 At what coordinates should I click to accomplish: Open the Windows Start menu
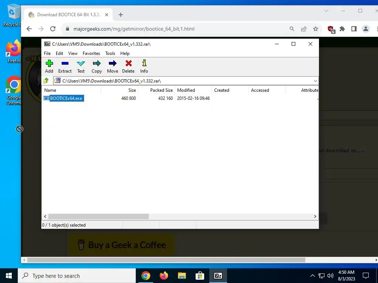pyautogui.click(x=9, y=276)
